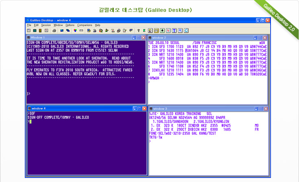The image size is (299, 182).
Task: Open the red-green-blue color circles icon
Action: [x=75, y=31]
